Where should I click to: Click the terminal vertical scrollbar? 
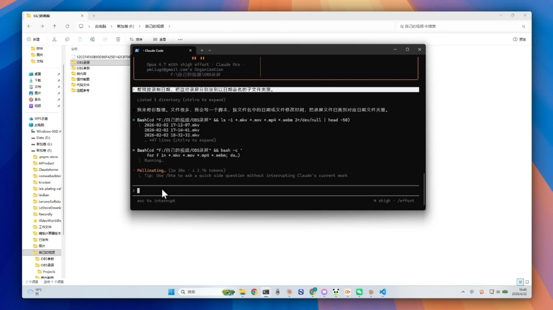click(424, 189)
